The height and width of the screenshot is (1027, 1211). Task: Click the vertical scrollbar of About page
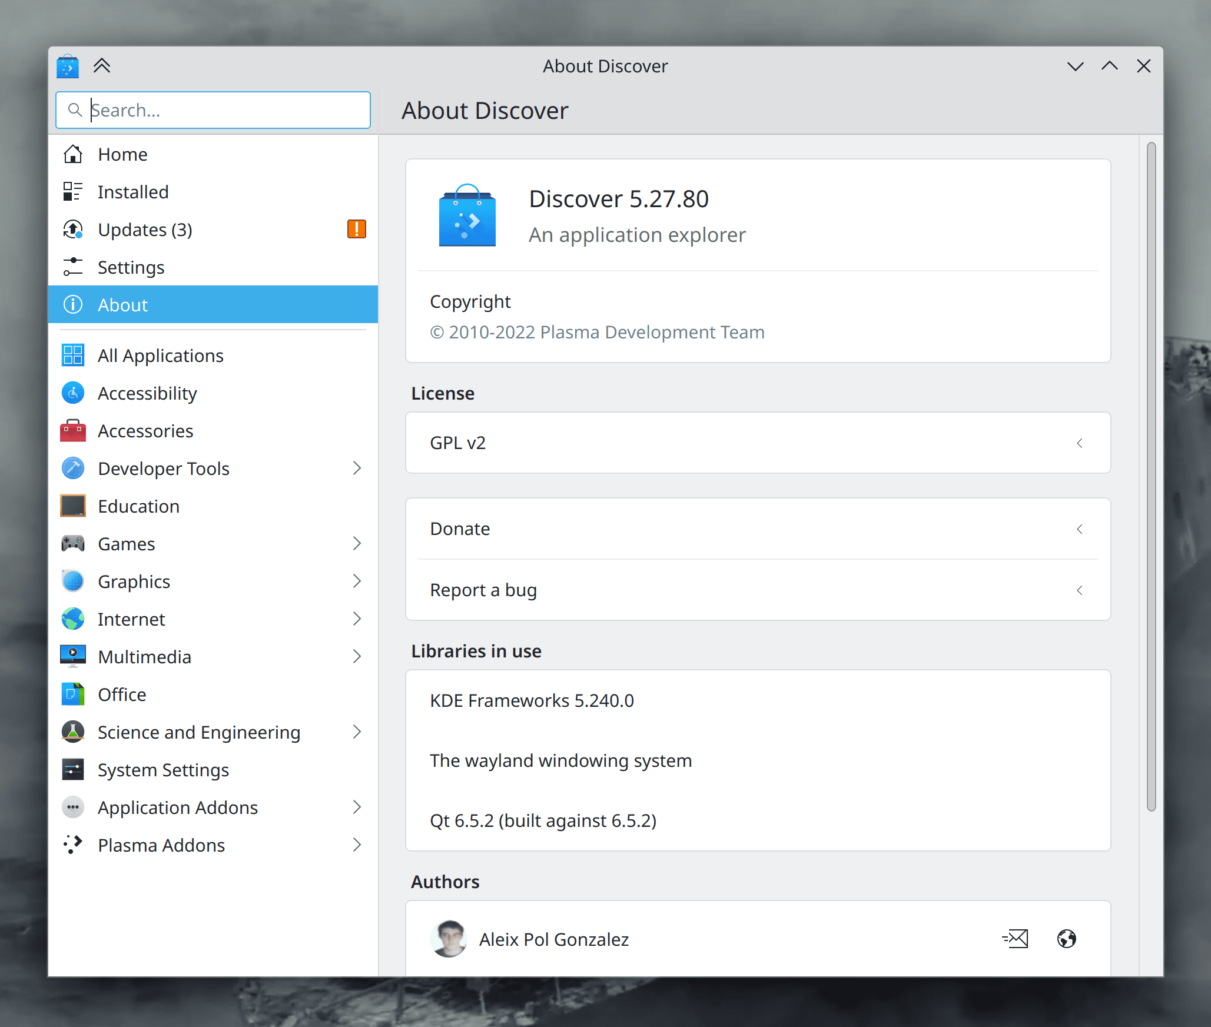1152,477
